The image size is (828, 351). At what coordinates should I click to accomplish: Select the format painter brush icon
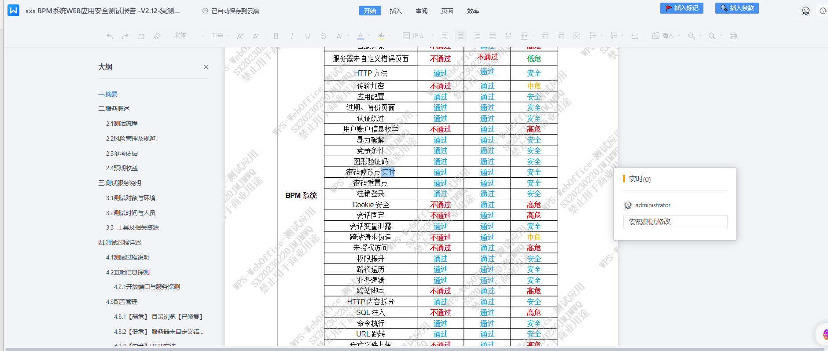pyautogui.click(x=141, y=36)
